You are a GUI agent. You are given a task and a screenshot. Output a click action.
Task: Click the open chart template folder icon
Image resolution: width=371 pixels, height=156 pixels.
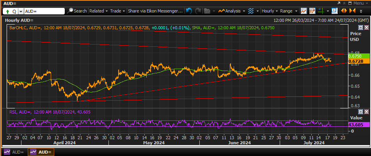coord(207,11)
